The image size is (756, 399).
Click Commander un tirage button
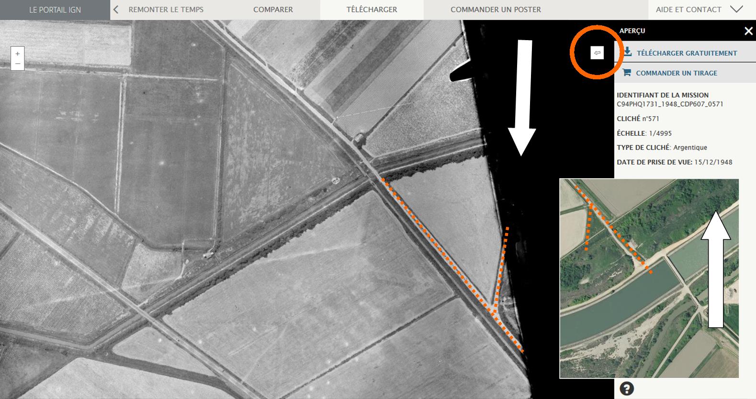click(685, 73)
